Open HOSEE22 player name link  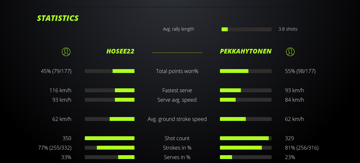click(x=120, y=51)
